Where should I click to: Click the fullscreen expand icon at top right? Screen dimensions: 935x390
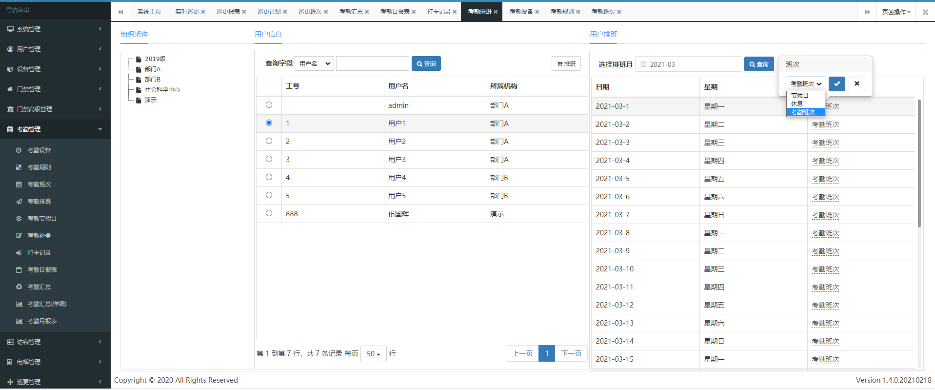pyautogui.click(x=925, y=12)
